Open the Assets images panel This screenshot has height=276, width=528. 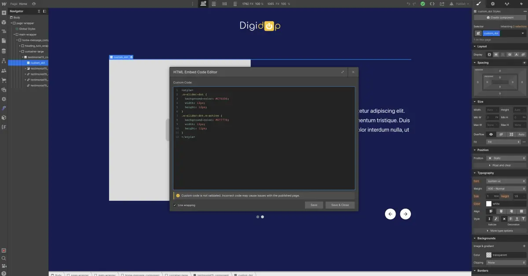[4, 90]
